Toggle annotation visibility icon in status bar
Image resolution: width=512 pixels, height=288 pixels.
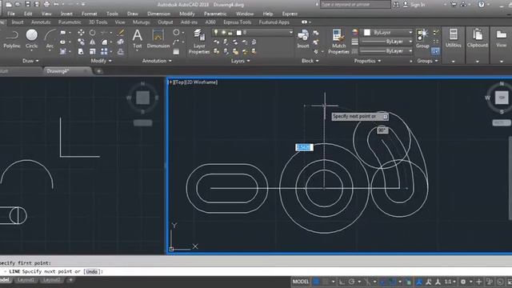419,282
